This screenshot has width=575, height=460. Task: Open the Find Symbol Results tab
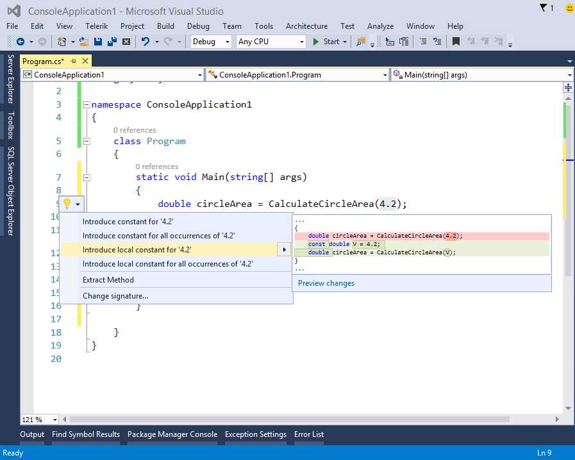86,434
